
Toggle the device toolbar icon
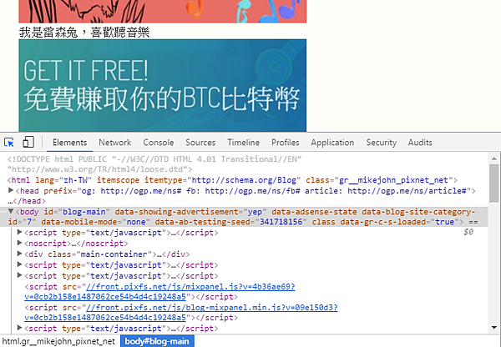pos(28,142)
